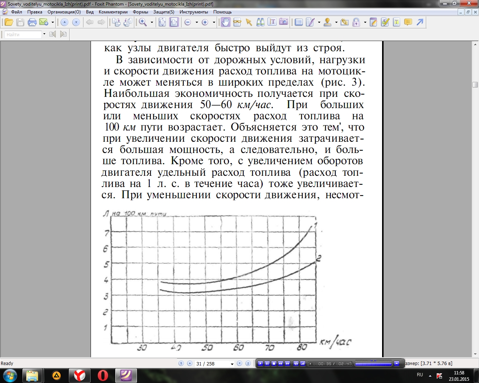The height and width of the screenshot is (383, 479).
Task: Select the Text selection tool
Action: pos(272,22)
